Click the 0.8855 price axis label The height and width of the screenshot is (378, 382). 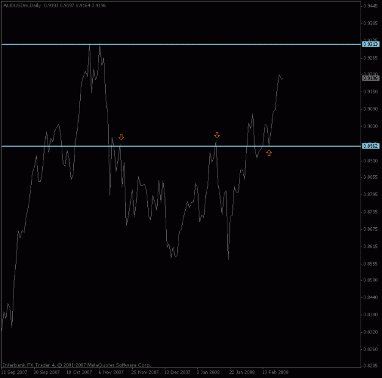(x=370, y=177)
